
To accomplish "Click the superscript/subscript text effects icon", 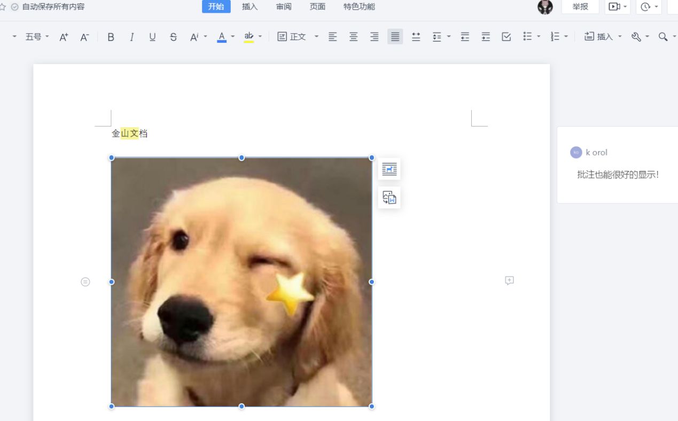I will coord(194,37).
